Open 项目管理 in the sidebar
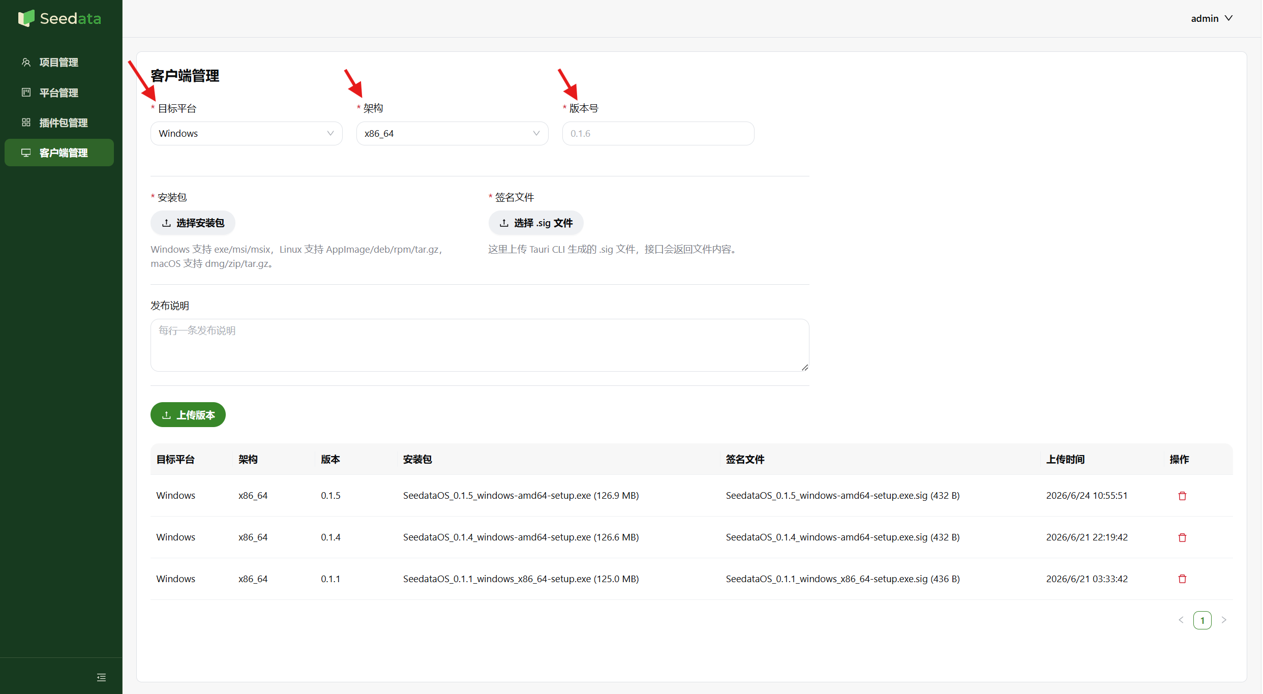1263x694 pixels. click(59, 62)
